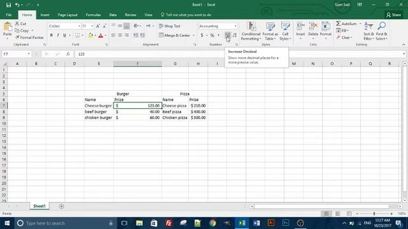Toggle underline formatting
Viewport: 408px width, 229px height.
pyautogui.click(x=64, y=36)
